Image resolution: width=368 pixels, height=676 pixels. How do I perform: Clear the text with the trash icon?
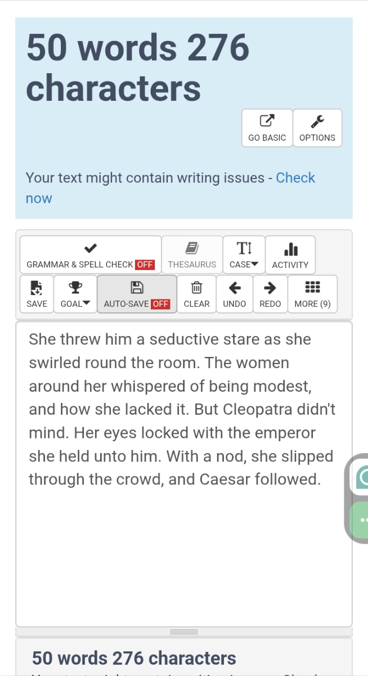point(197,288)
